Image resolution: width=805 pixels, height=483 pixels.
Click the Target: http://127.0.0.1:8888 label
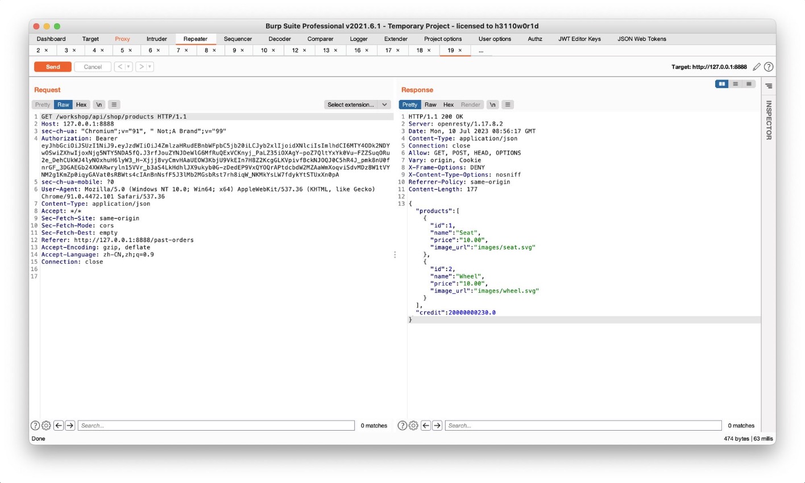pos(709,67)
